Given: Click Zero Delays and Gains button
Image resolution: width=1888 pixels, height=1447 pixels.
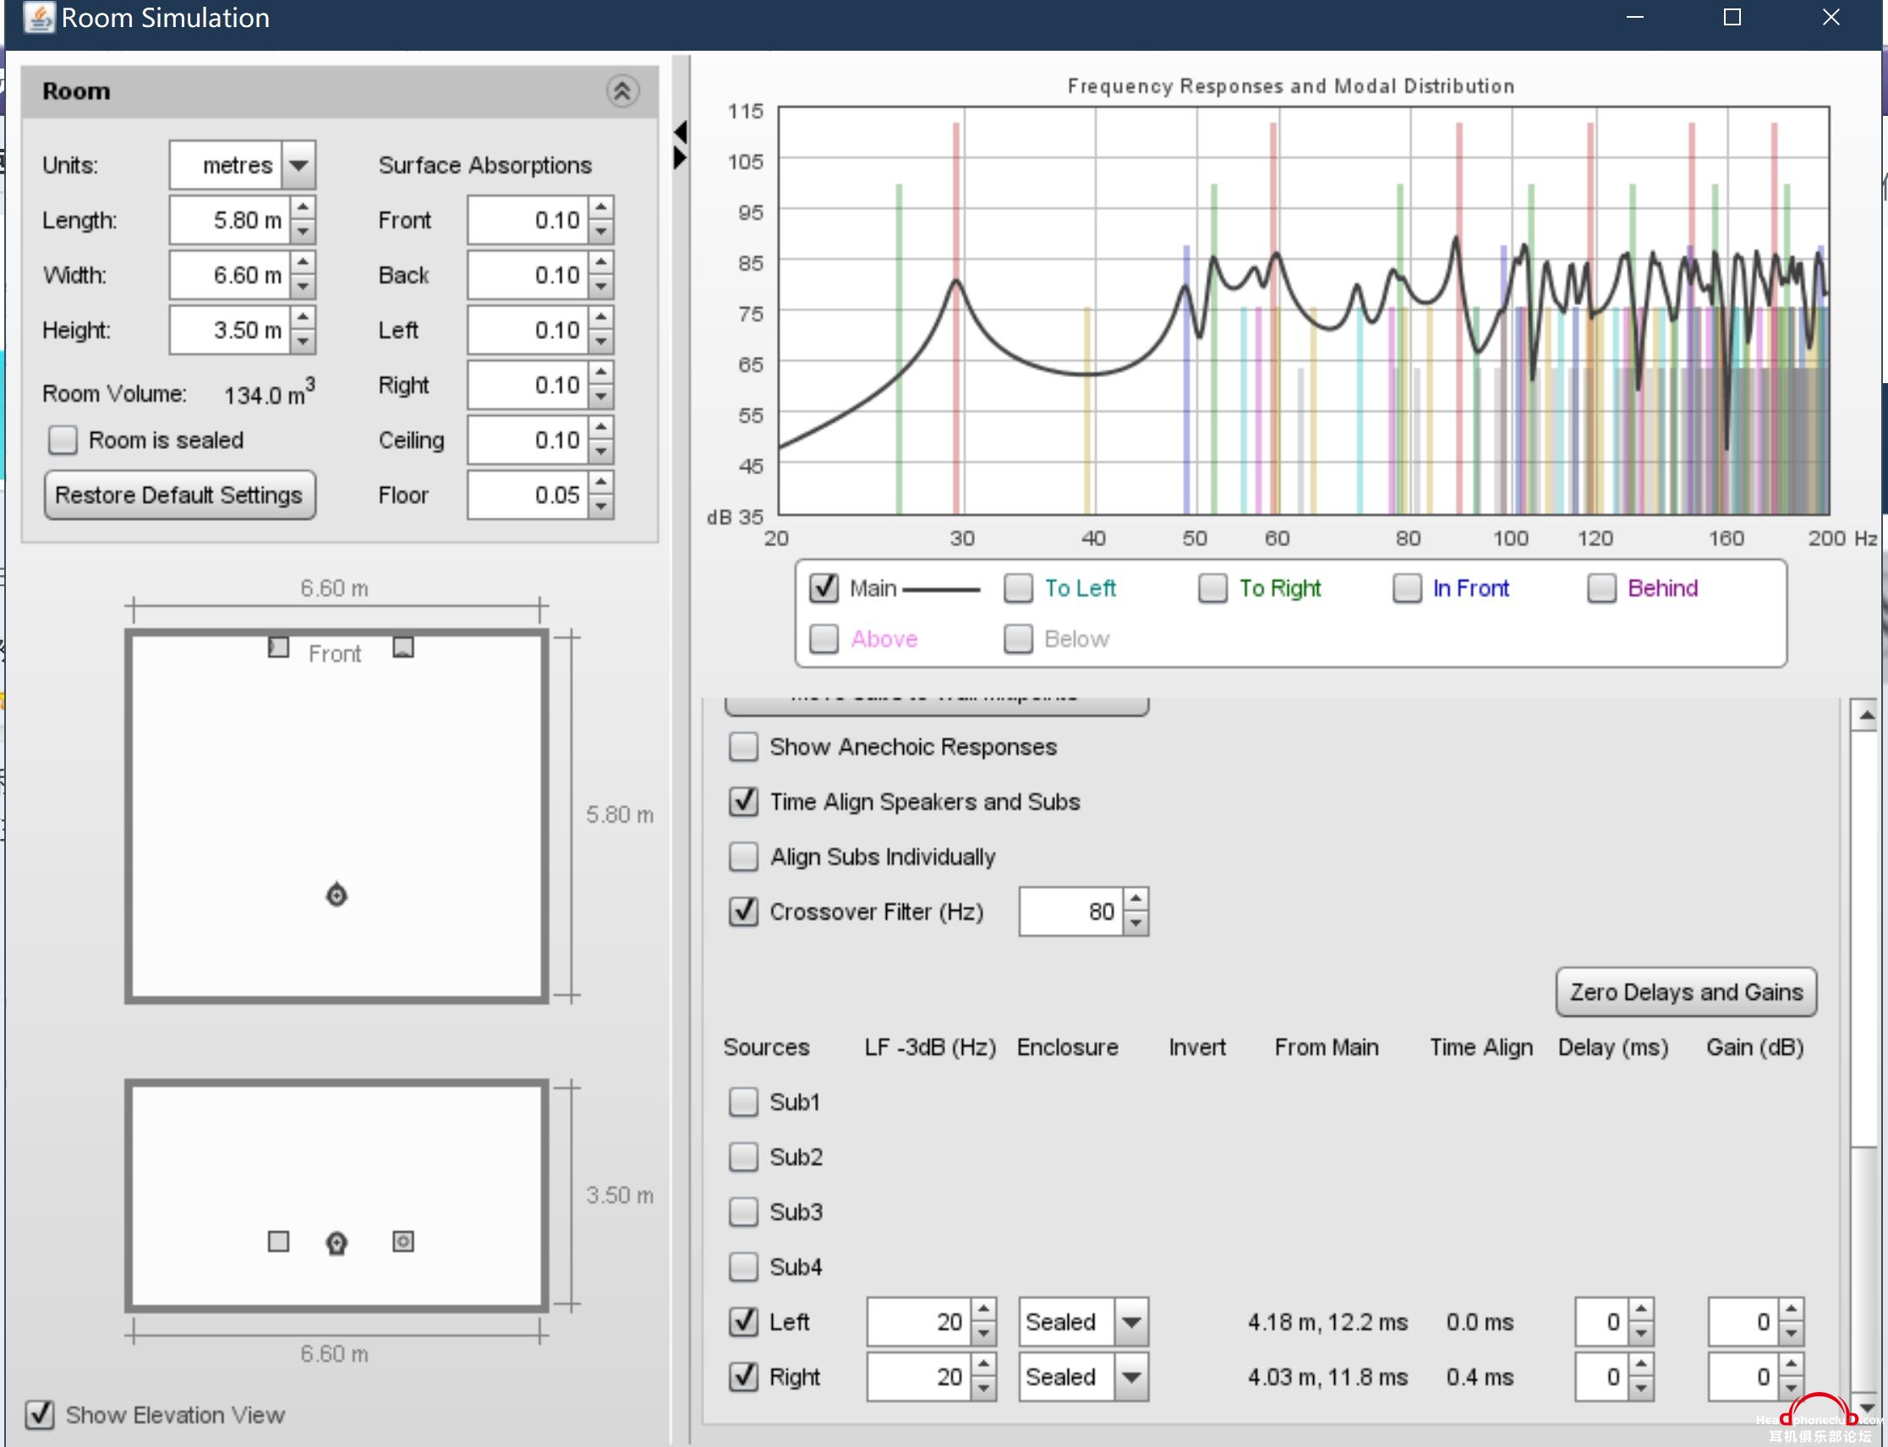Looking at the screenshot, I should click(x=1686, y=992).
